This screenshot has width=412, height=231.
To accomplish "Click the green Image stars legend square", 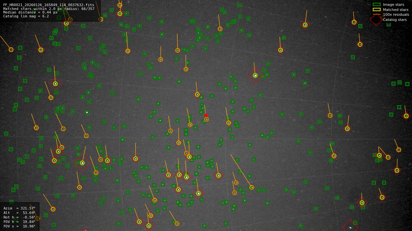I will pos(377,4).
